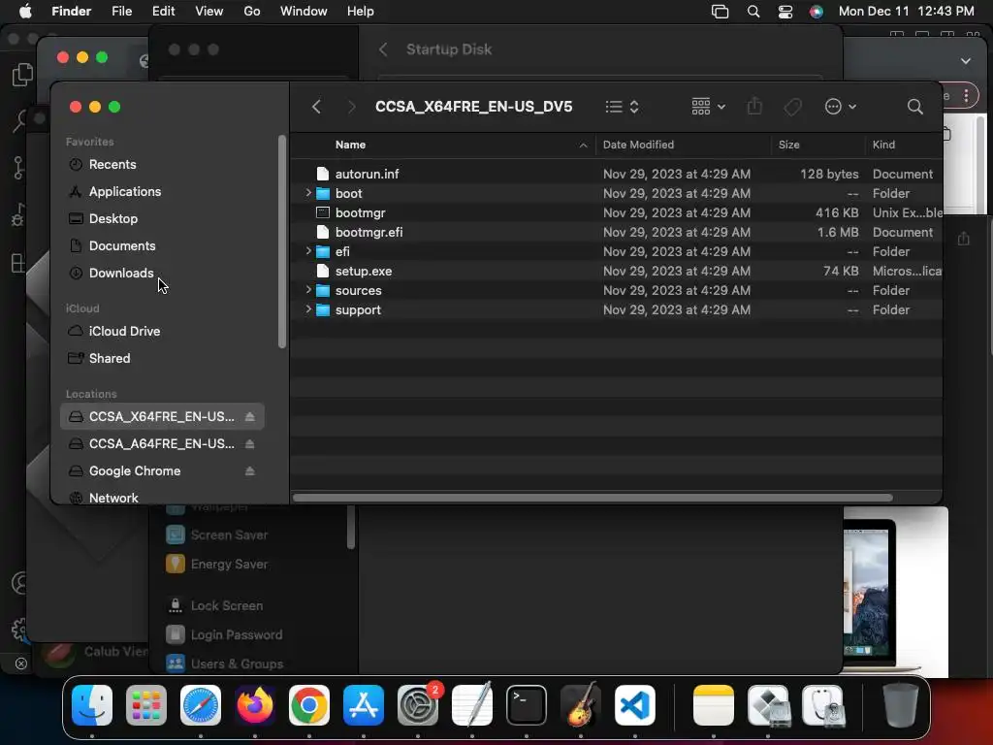Click the Finder forward arrow
The image size is (993, 745).
pos(351,107)
